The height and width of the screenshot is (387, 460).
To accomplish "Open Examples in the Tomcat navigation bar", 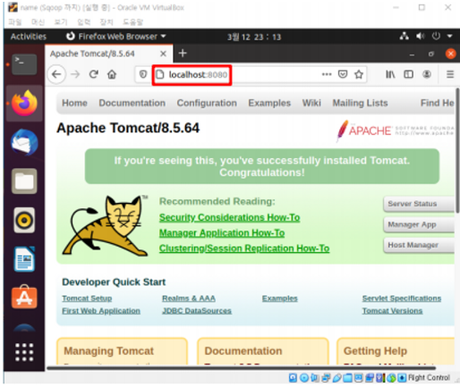I will pyautogui.click(x=269, y=103).
